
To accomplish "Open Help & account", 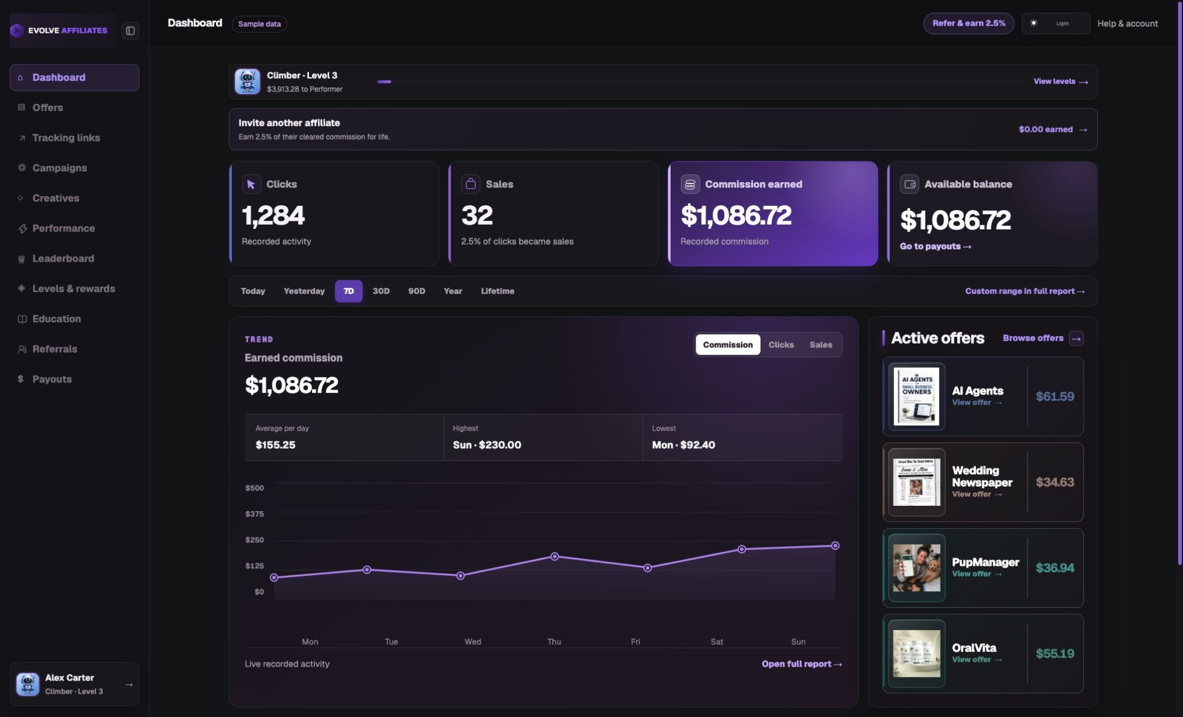I will pyautogui.click(x=1127, y=24).
